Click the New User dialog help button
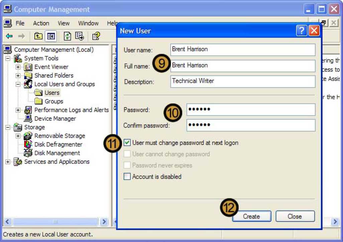343x242 pixels. tap(302, 31)
